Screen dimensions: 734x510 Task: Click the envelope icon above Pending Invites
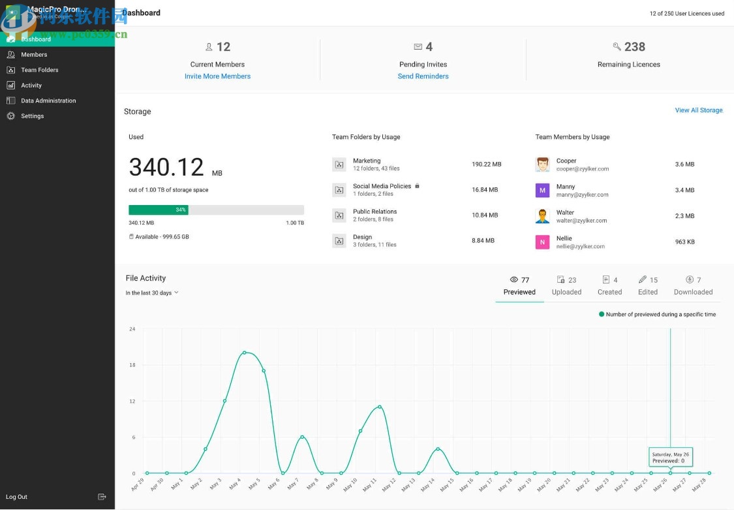point(418,46)
